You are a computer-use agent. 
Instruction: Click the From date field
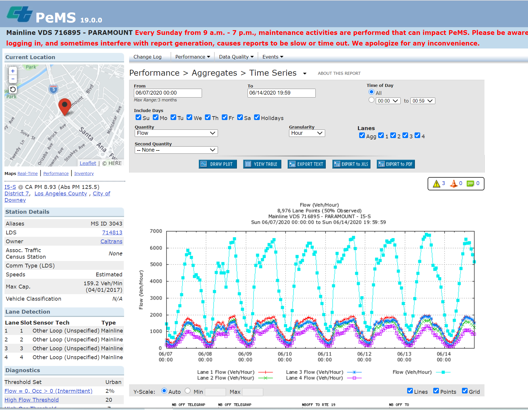168,93
